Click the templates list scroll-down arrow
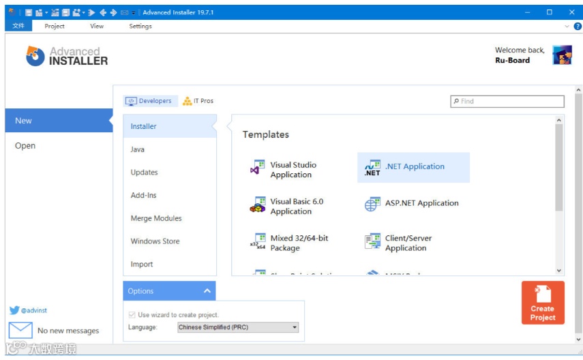583x360 pixels. 559,271
